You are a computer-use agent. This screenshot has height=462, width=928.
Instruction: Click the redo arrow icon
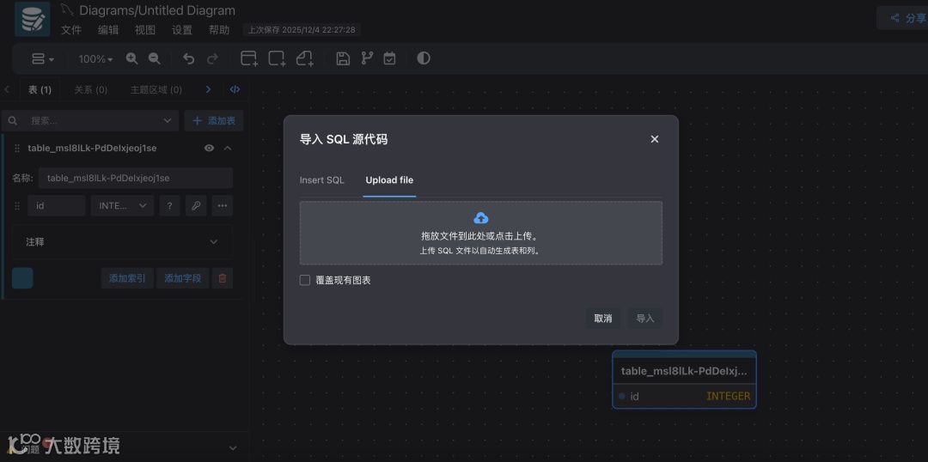click(212, 58)
